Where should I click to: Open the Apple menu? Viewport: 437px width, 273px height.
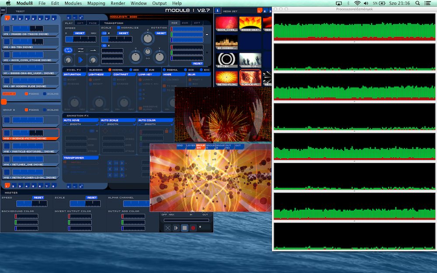pyautogui.click(x=8, y=3)
